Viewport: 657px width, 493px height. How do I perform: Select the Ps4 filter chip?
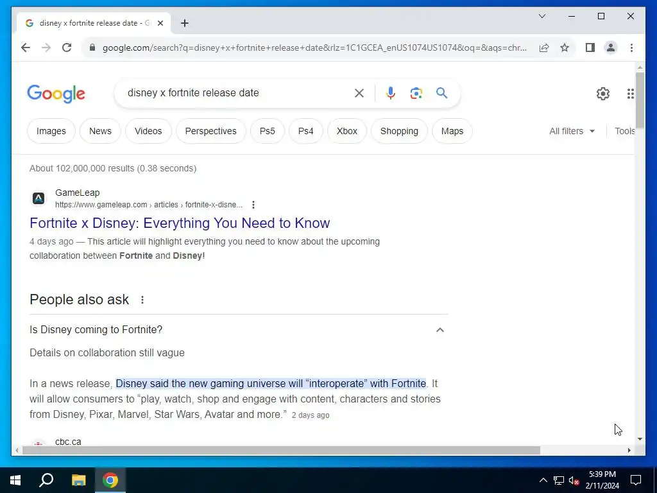tap(306, 131)
